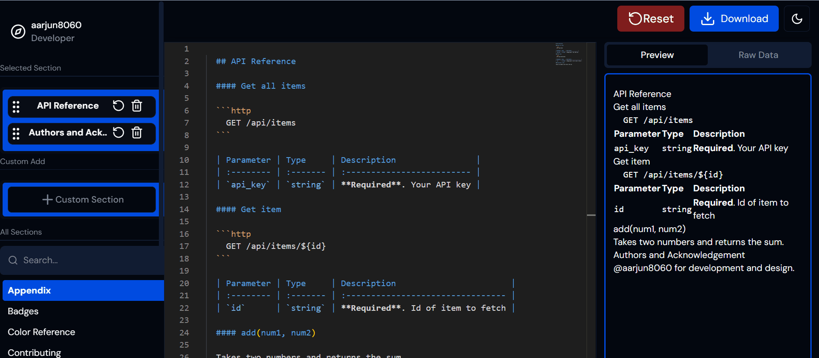Delete the API Reference section
The width and height of the screenshot is (819, 358).
click(x=137, y=106)
